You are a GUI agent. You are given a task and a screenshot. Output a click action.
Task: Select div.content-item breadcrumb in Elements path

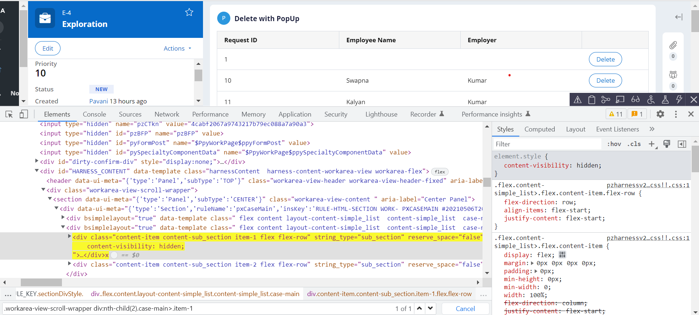[x=389, y=294]
